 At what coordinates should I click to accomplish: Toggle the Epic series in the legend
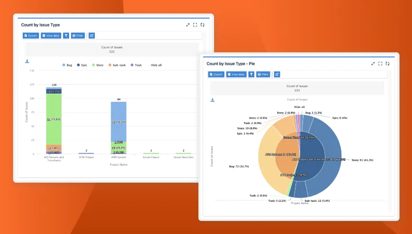[x=82, y=65]
